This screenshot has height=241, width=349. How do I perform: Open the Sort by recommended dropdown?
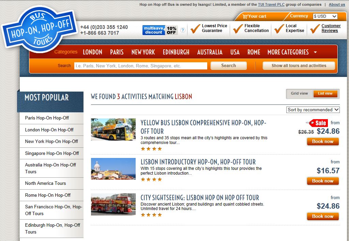pos(313,110)
